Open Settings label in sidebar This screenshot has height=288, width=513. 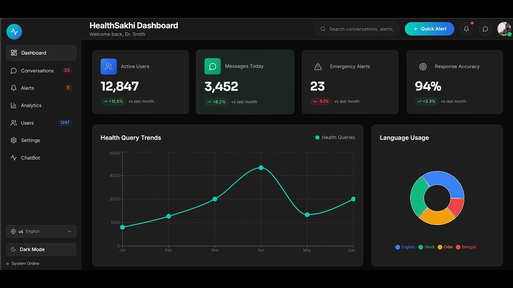coord(30,140)
